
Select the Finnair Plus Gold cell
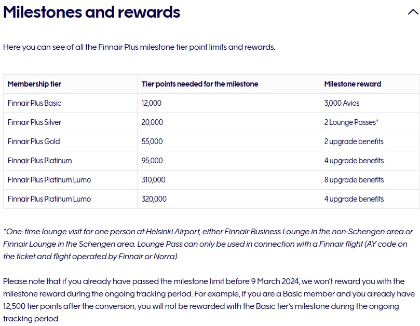pos(34,141)
